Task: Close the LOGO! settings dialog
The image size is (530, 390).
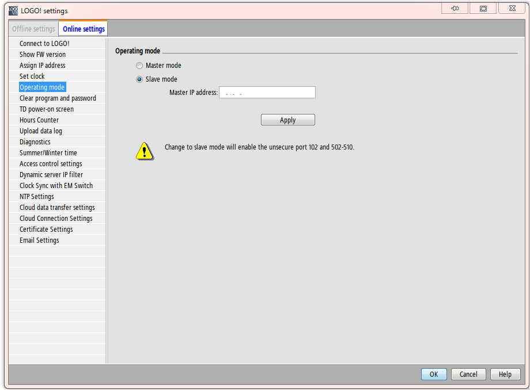Action: [512, 8]
